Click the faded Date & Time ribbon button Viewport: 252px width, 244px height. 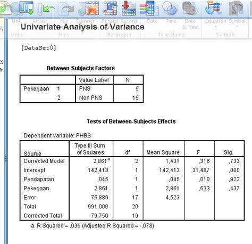[x=190, y=24]
